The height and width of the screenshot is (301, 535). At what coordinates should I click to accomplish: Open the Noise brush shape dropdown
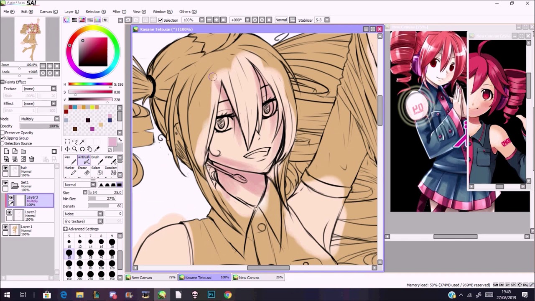[83, 214]
